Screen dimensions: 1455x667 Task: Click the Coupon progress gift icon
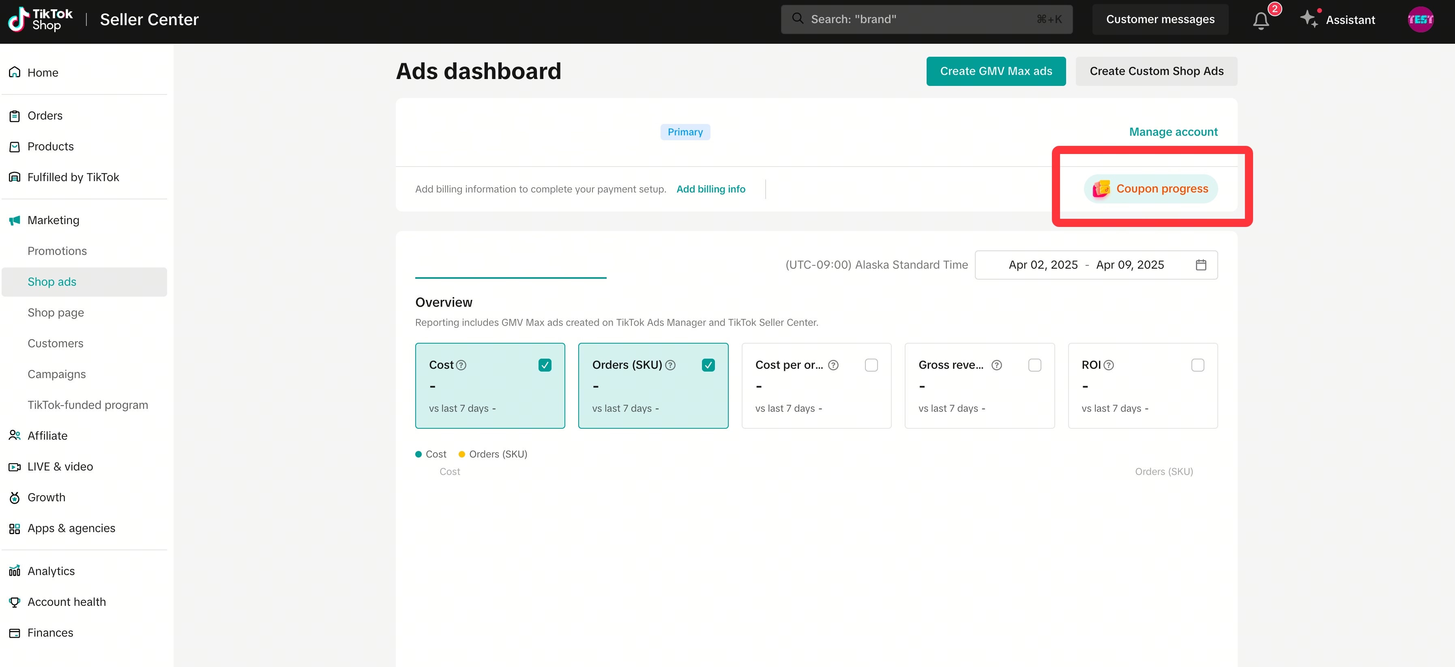pos(1101,188)
